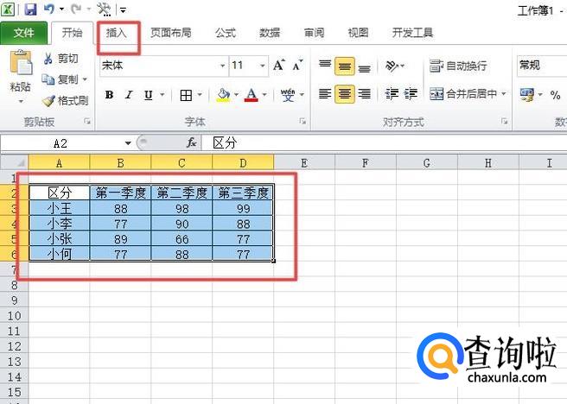
Task: Open the 数据 tab
Action: pyautogui.click(x=270, y=33)
